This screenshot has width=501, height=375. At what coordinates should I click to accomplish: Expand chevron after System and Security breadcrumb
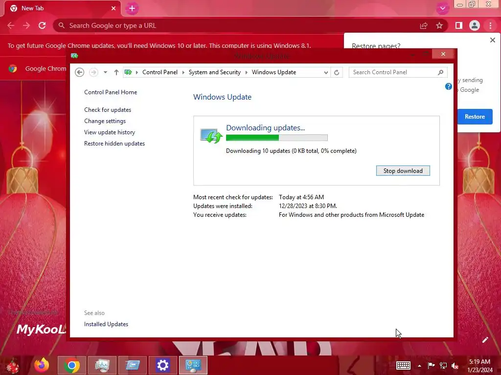[247, 72]
